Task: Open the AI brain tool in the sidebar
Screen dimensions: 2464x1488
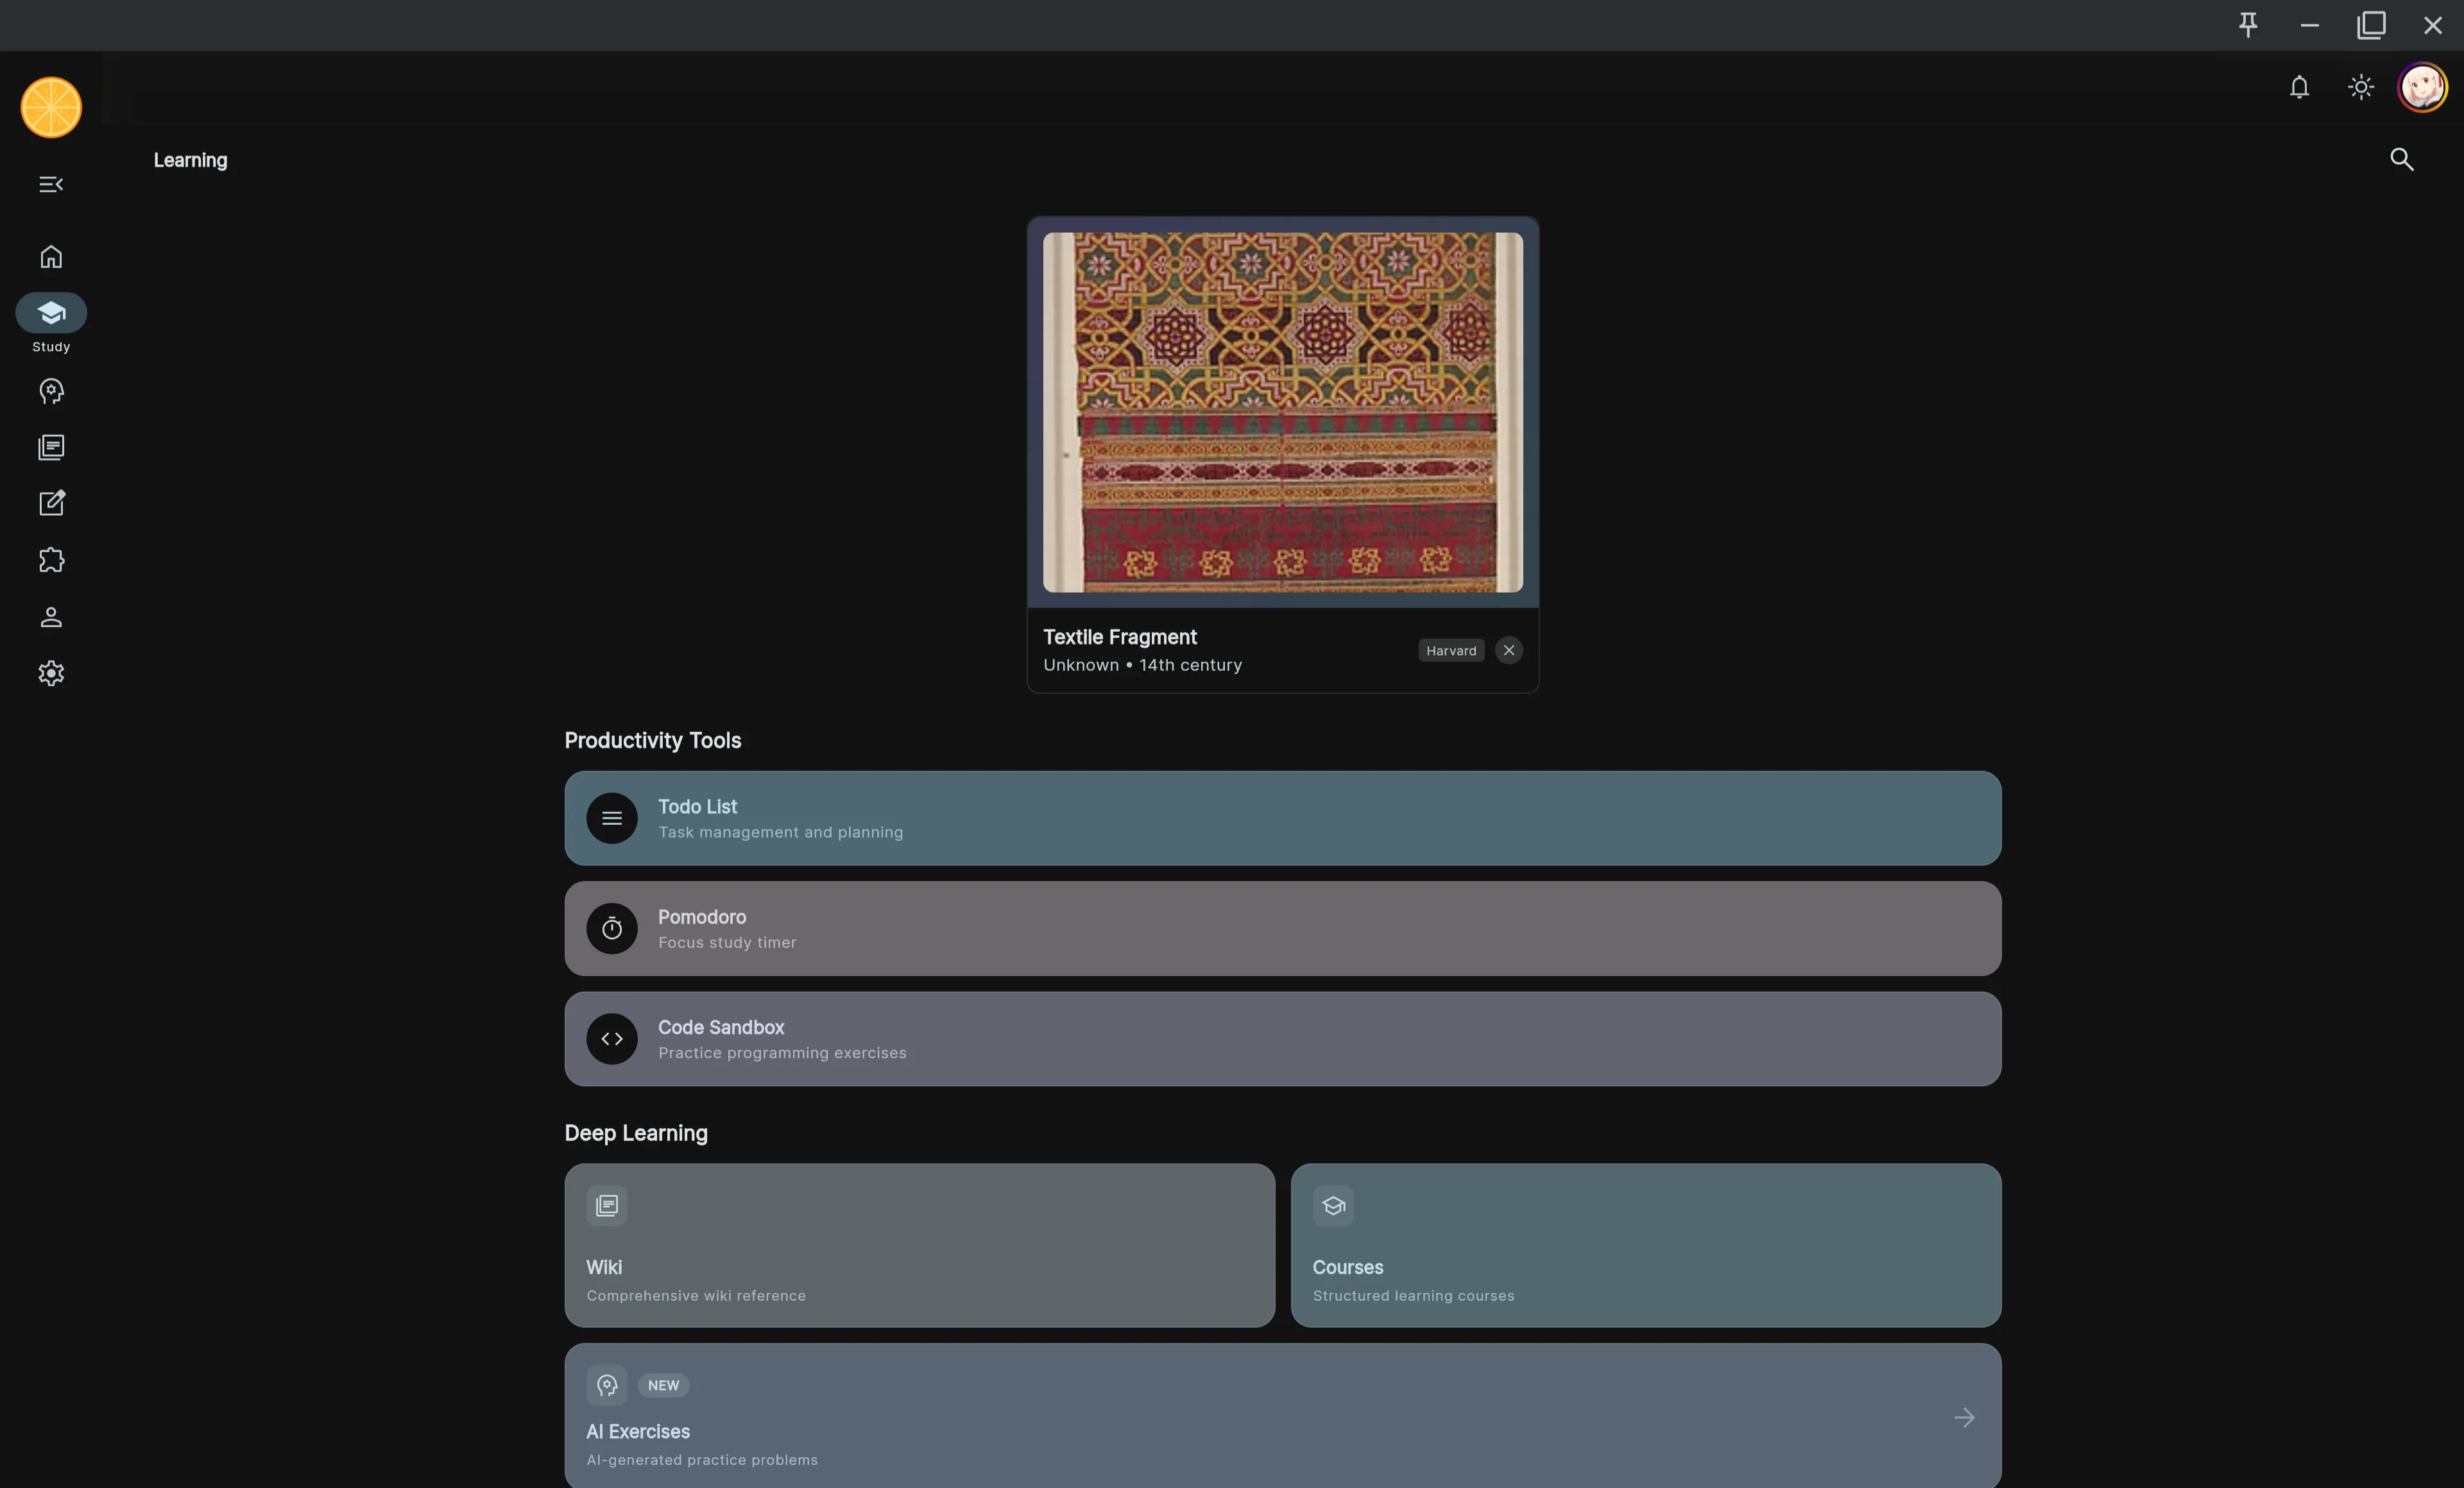Action: click(x=50, y=391)
